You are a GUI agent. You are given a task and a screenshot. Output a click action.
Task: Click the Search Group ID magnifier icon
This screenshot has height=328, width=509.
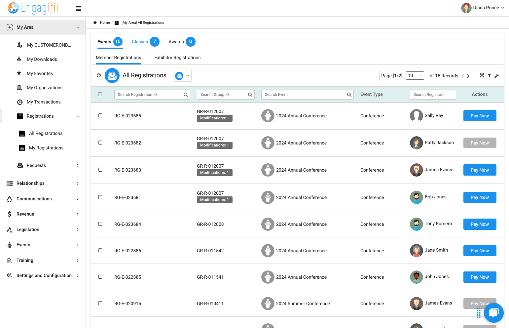pos(250,95)
